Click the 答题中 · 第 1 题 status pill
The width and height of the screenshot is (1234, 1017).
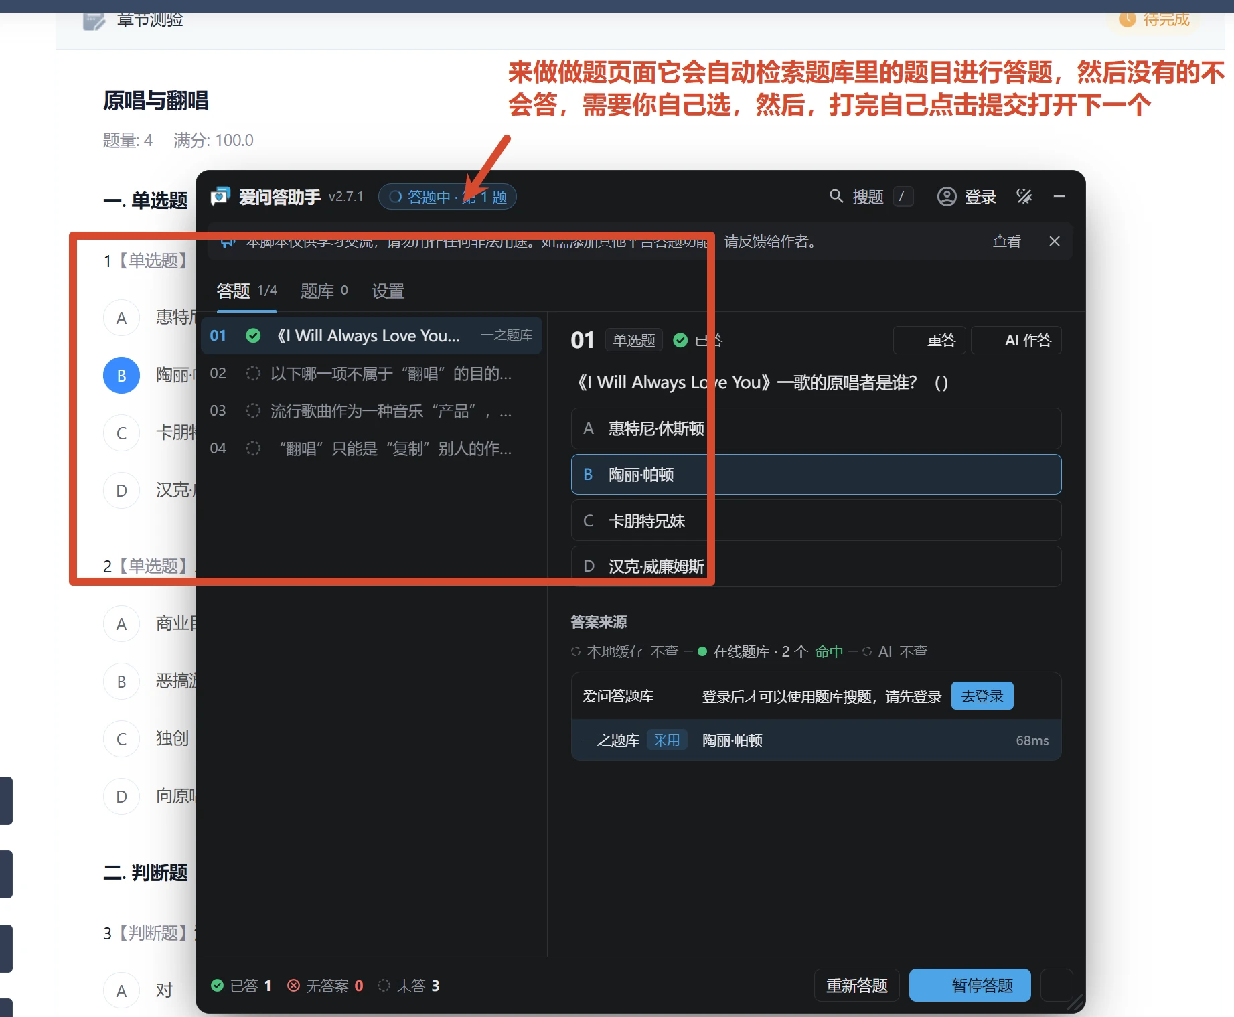click(447, 197)
